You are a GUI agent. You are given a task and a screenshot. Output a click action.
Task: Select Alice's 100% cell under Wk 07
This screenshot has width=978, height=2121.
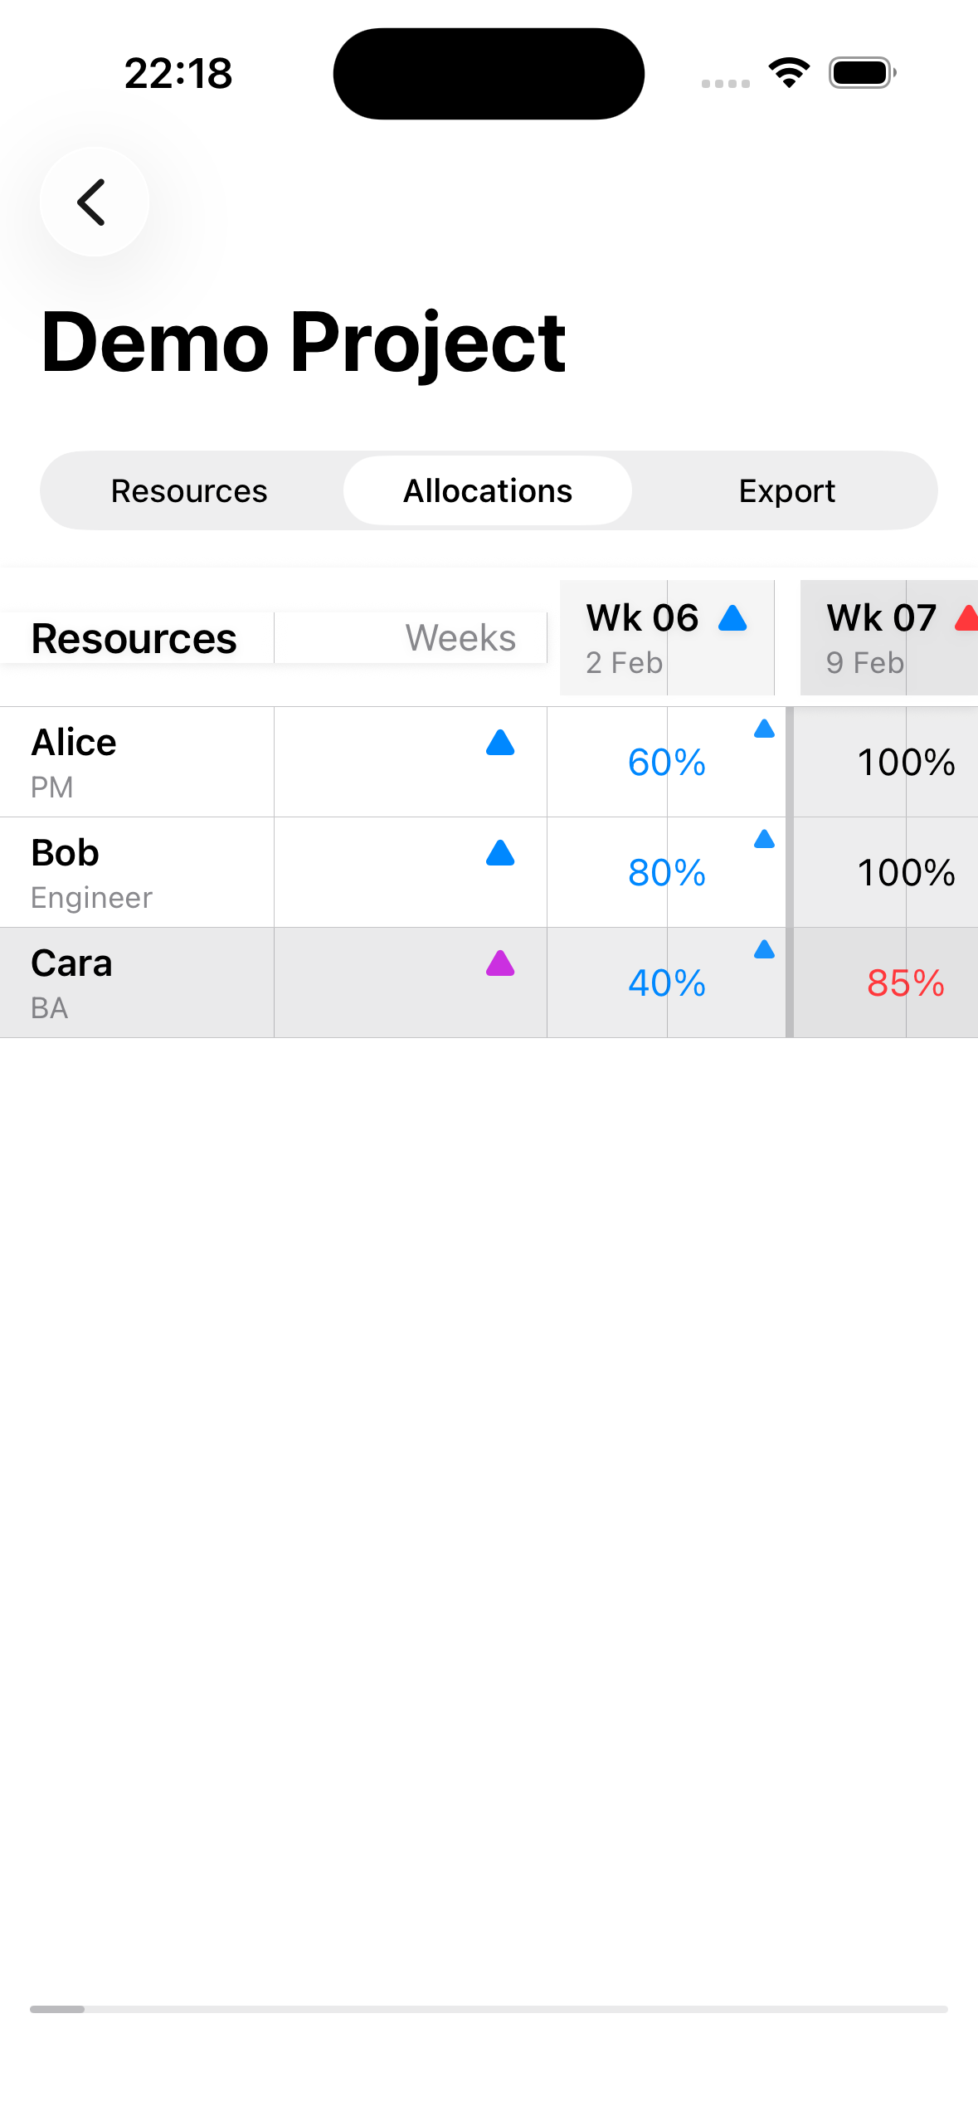pyautogui.click(x=906, y=762)
